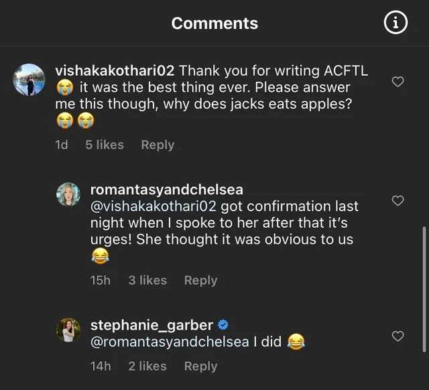Open vishakakothari02's profile picture
This screenshot has height=390, width=429.
click(x=29, y=80)
